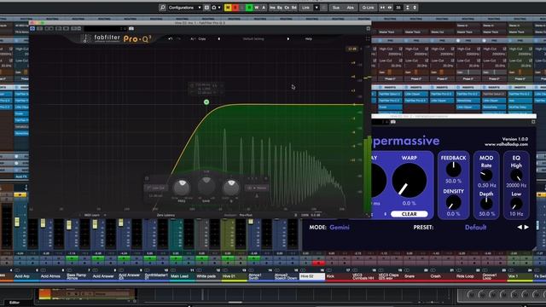The width and height of the screenshot is (546, 307).
Task: Open the Low Cut filter shape dropdown
Action: [x=156, y=188]
